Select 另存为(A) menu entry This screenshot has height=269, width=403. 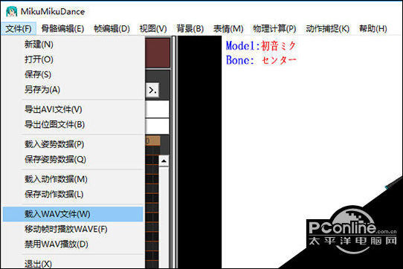73,90
